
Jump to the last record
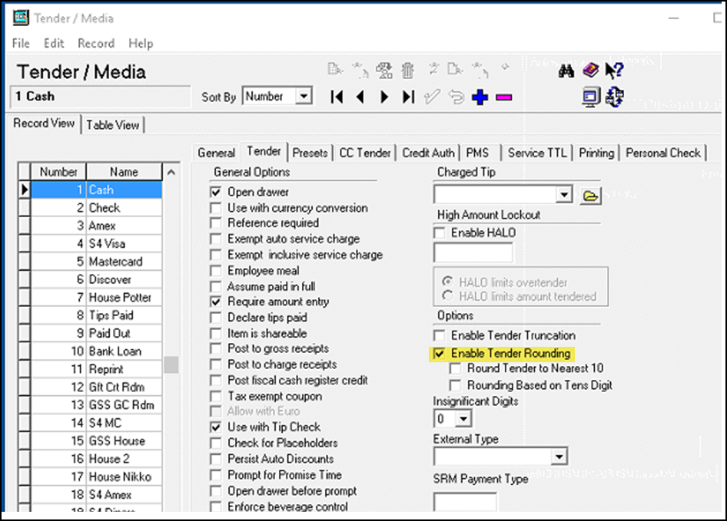pyautogui.click(x=408, y=97)
